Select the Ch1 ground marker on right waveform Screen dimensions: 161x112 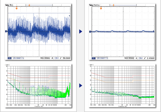coord(90,32)
